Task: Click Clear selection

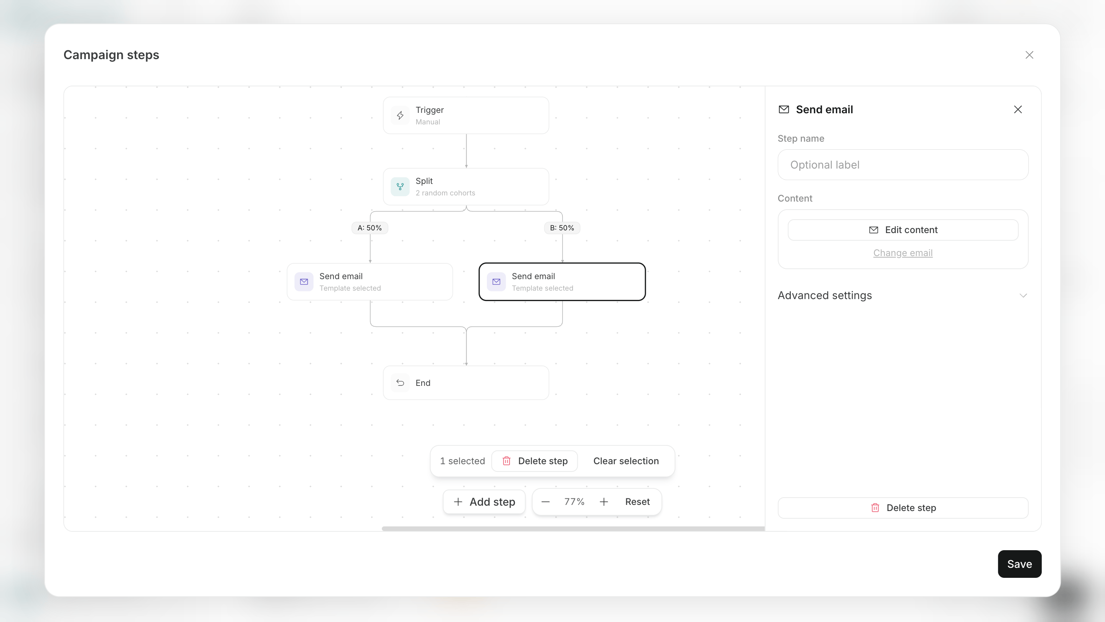Action: coord(626,461)
